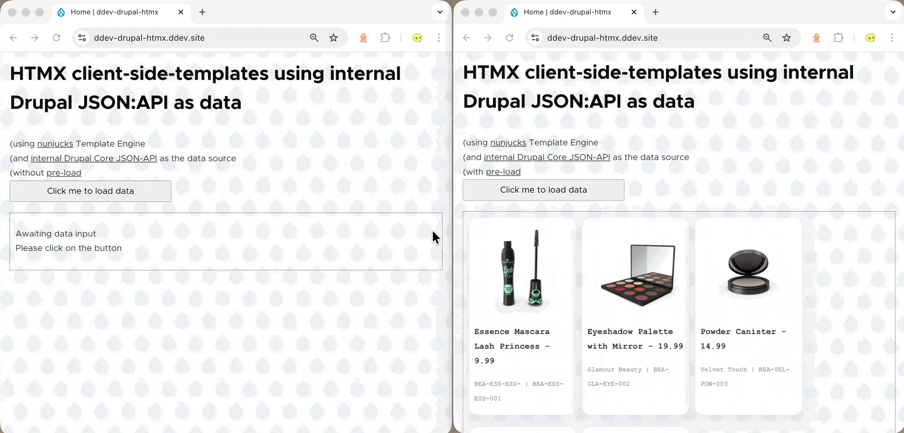Click 'Click me to load data' in right page
This screenshot has width=904, height=433.
tap(543, 190)
